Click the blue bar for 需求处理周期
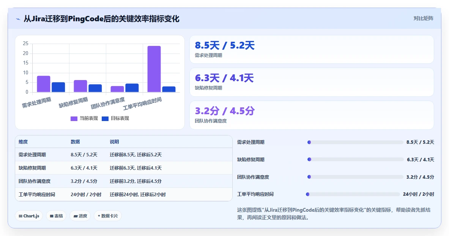The width and height of the screenshot is (449, 236). (58, 87)
